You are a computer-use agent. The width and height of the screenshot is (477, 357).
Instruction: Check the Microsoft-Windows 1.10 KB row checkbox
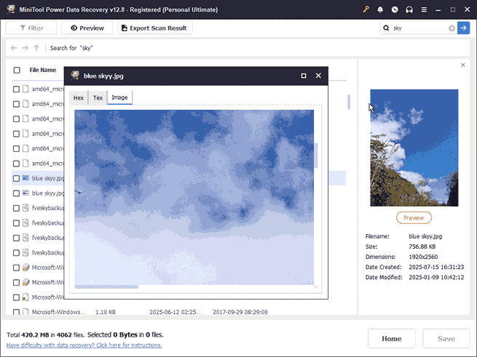coord(17,312)
